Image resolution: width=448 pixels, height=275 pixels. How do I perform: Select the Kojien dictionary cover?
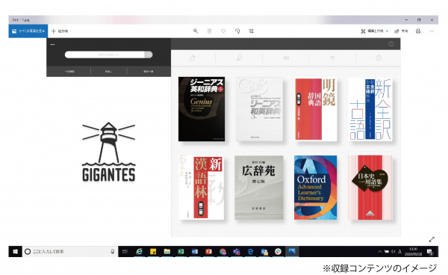259,188
